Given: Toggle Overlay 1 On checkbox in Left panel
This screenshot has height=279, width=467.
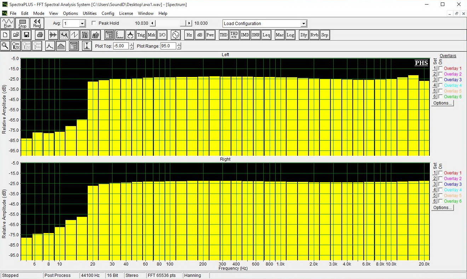Looking at the screenshot, I should point(440,69).
